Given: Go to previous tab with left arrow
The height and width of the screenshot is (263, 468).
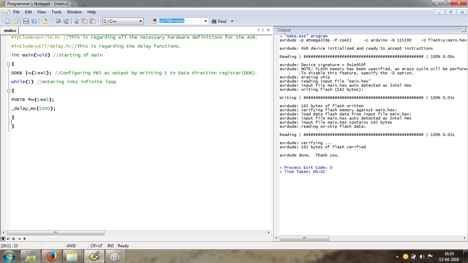Looking at the screenshot, I should (258, 30).
